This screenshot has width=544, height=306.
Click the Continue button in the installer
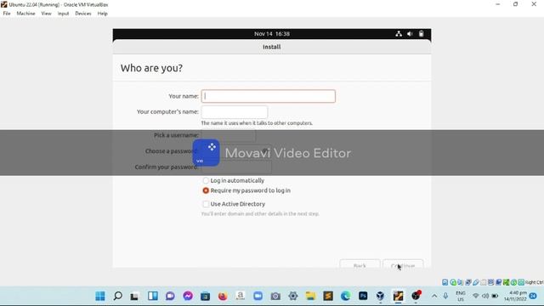point(403,264)
